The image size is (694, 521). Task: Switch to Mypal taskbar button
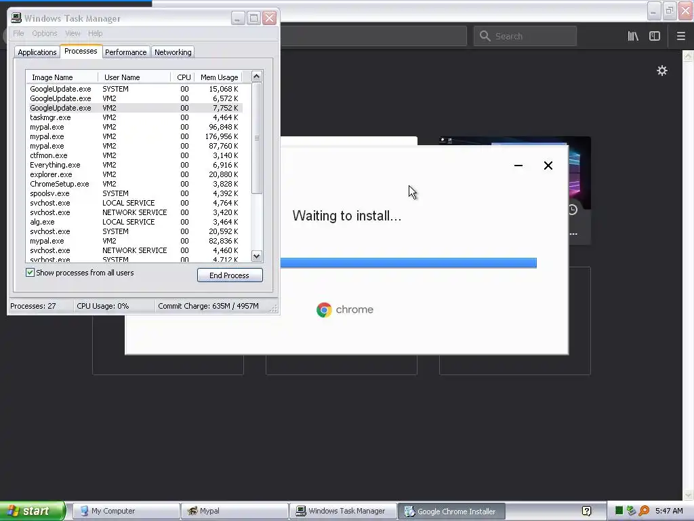[234, 511]
